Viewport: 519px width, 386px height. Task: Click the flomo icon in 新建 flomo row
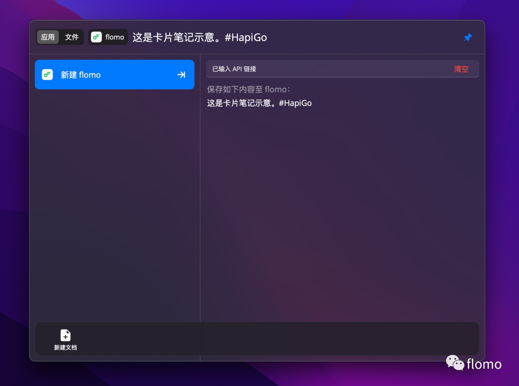(x=47, y=75)
